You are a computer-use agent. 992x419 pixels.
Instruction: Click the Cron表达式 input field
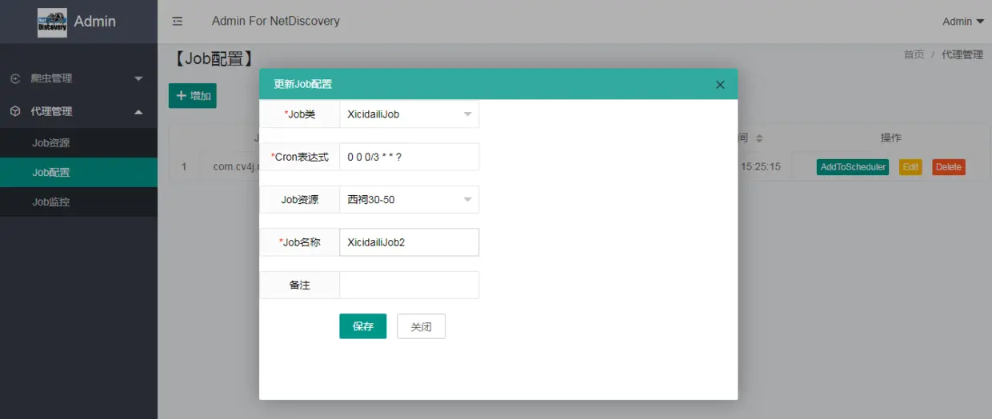click(410, 157)
